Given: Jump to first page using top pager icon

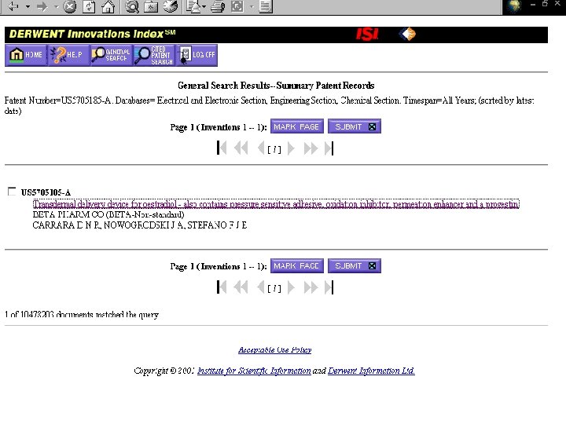Looking at the screenshot, I should [x=222, y=148].
